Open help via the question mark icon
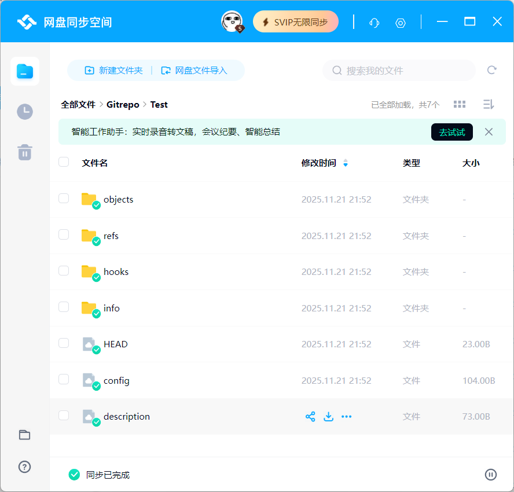 (x=24, y=467)
